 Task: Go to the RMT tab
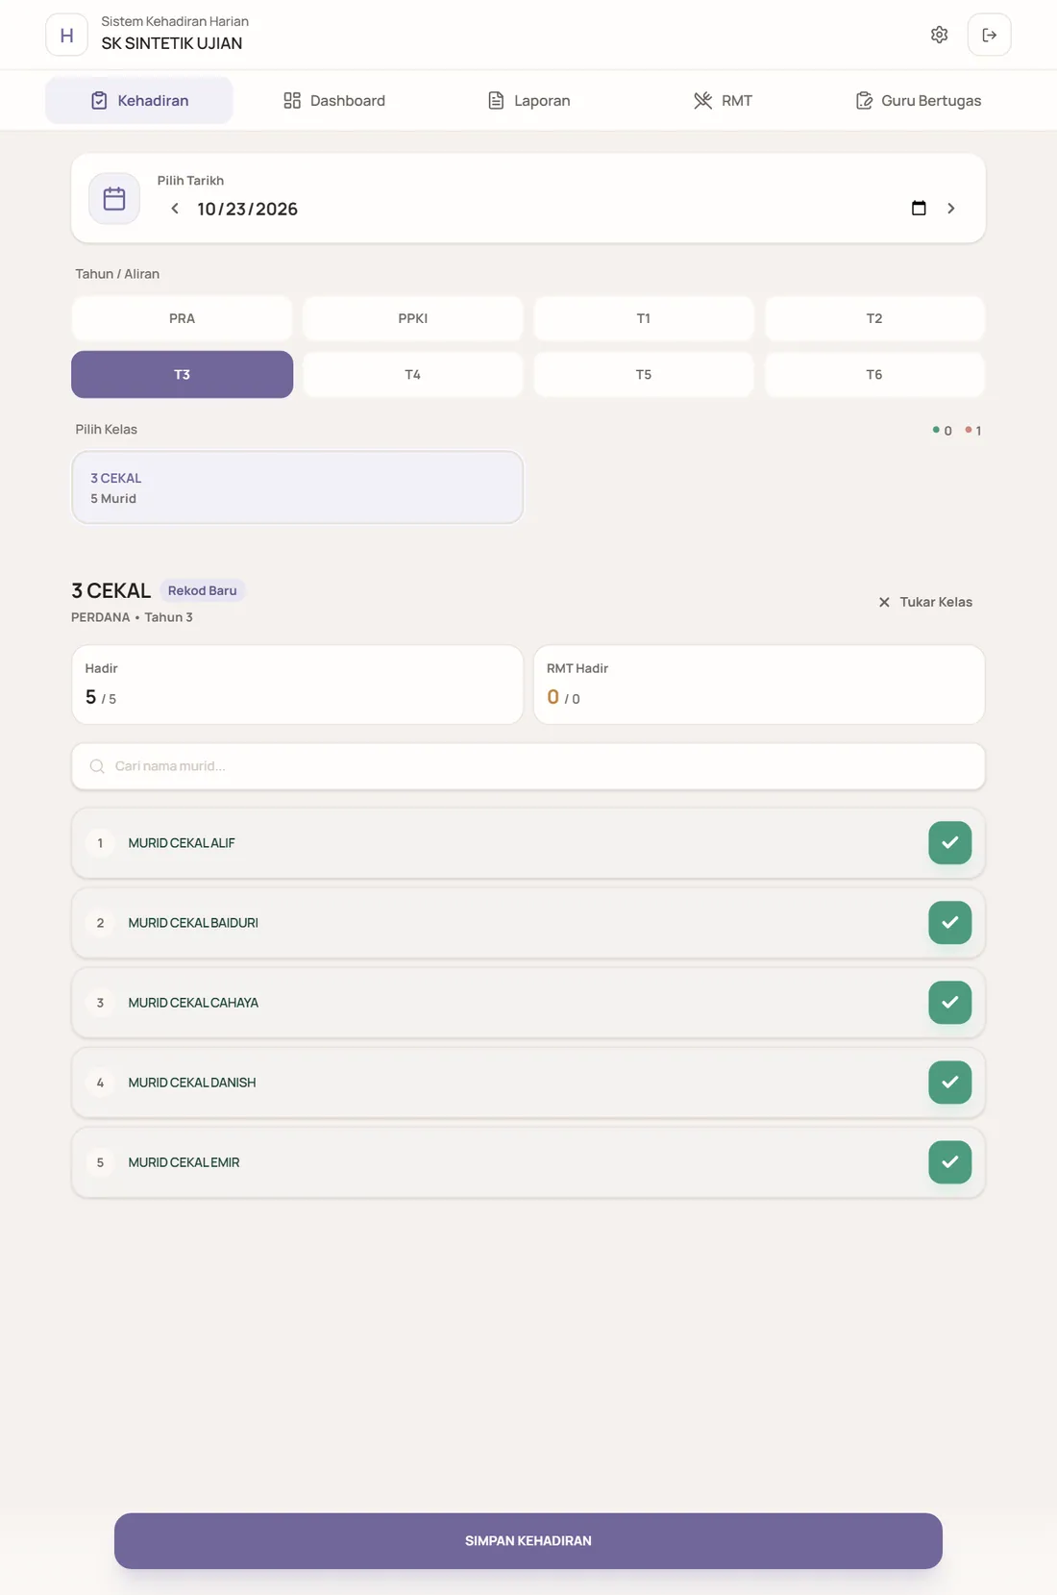click(723, 100)
